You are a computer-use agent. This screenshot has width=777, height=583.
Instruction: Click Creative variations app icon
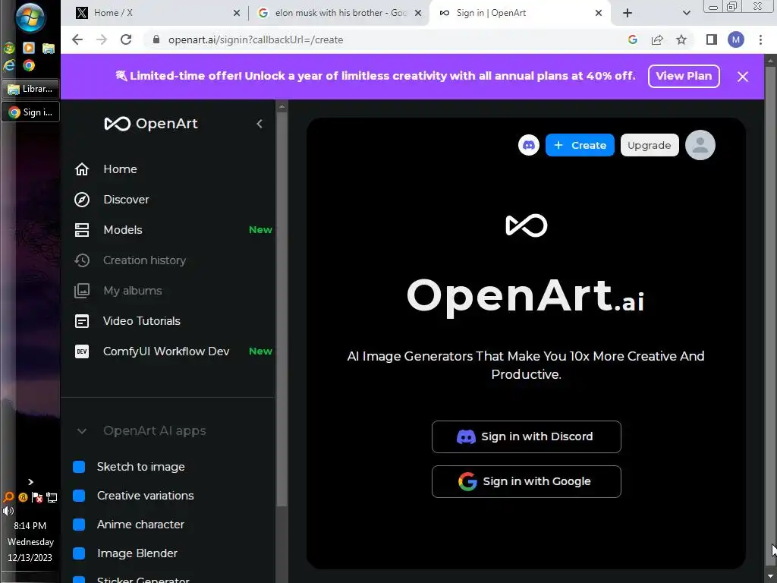click(79, 496)
